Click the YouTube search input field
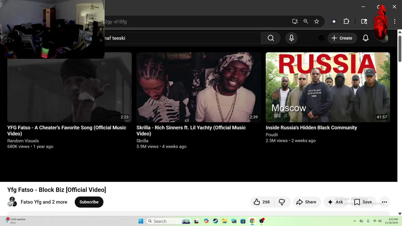Viewport: 402px width, 226px height. [x=182, y=38]
